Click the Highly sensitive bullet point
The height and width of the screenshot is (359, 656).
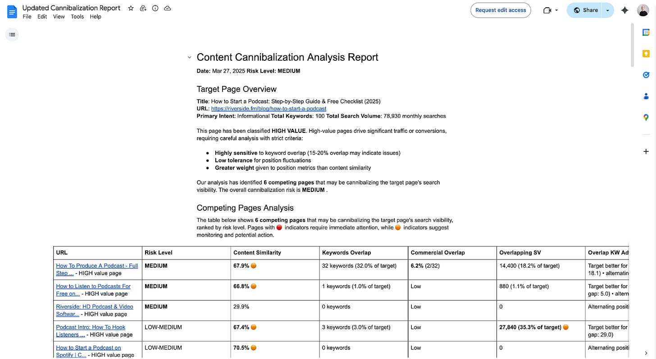click(x=307, y=153)
